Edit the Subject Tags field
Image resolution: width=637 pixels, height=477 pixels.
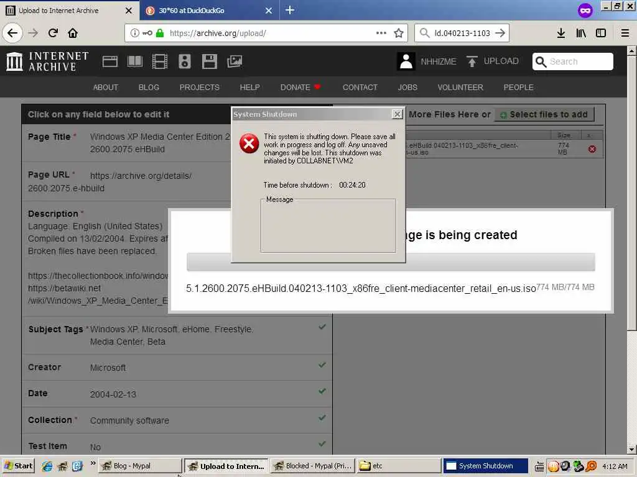point(177,335)
